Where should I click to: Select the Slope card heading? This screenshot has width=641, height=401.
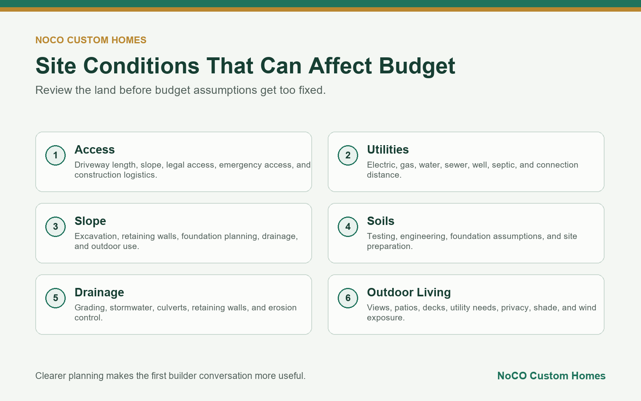[x=90, y=221]
